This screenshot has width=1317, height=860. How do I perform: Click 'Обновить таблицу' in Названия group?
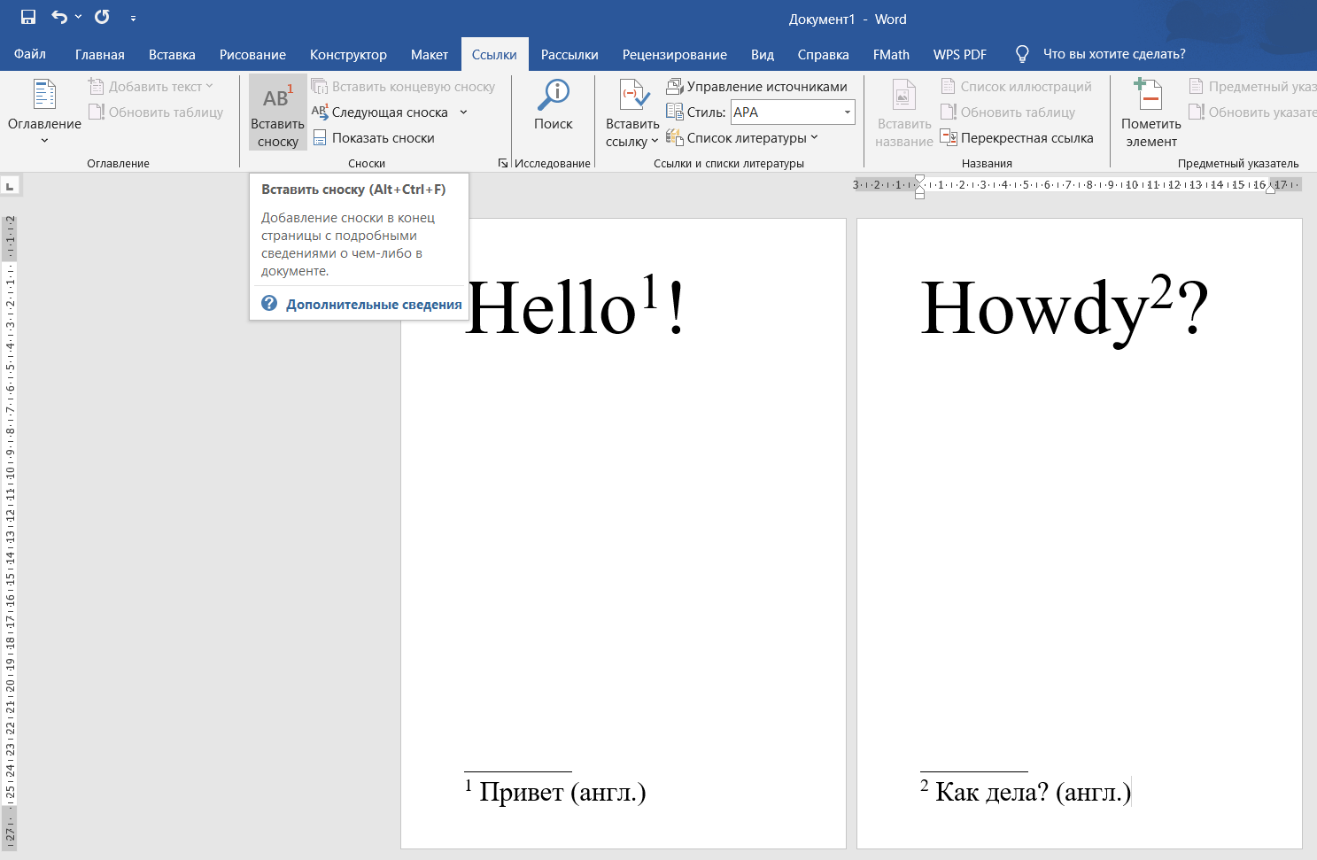tap(1008, 112)
